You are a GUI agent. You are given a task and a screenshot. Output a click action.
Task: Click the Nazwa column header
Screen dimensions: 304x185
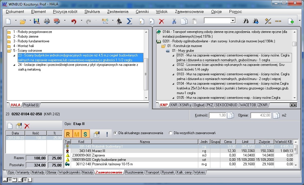[x=145, y=142]
